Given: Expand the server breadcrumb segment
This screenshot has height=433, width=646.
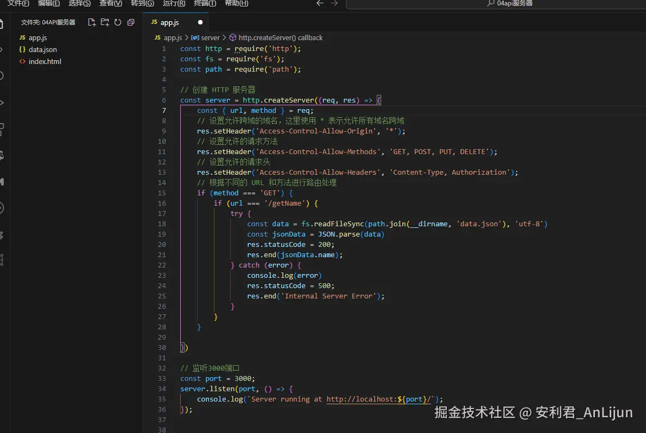Looking at the screenshot, I should coord(210,37).
